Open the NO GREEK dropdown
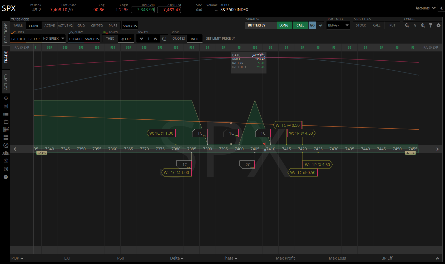445x264 pixels. pyautogui.click(x=54, y=39)
